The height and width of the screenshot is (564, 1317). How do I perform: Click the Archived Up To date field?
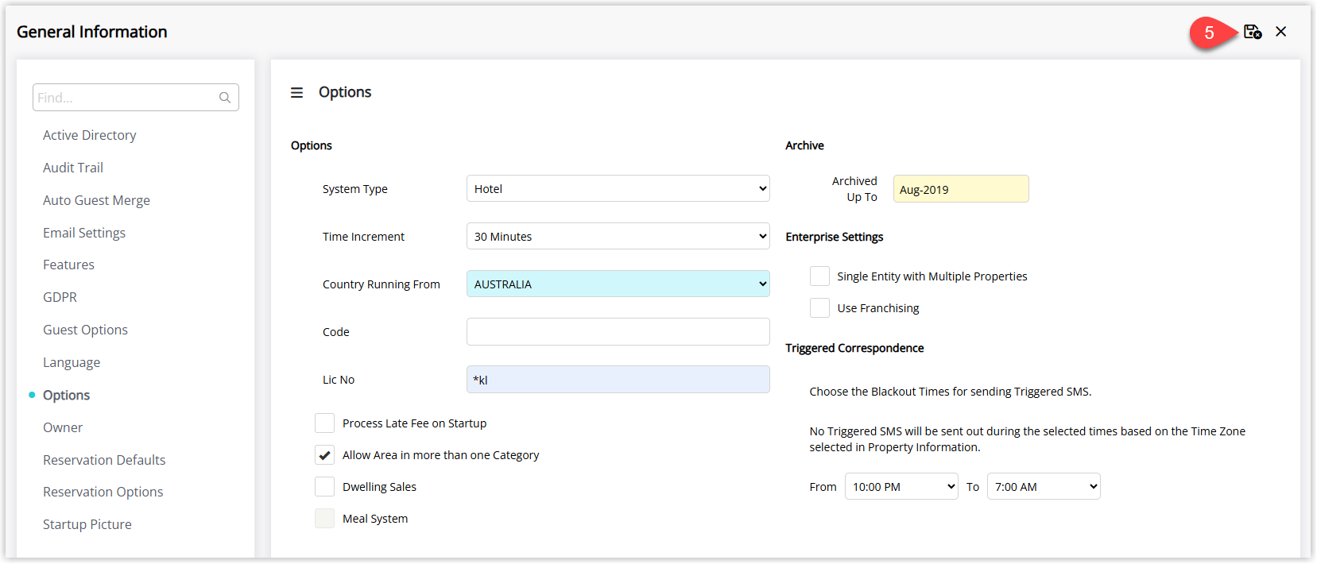pyautogui.click(x=961, y=189)
